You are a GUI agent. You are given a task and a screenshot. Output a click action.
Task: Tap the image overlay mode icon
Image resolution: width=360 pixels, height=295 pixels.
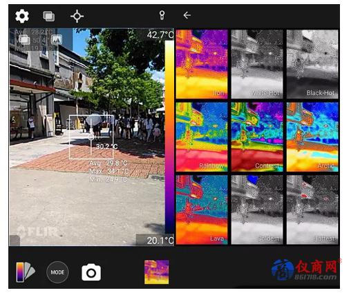point(49,17)
